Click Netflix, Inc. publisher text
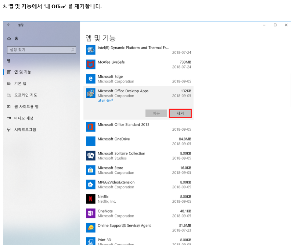Viewport: 291px width, 250px height. click(x=107, y=201)
